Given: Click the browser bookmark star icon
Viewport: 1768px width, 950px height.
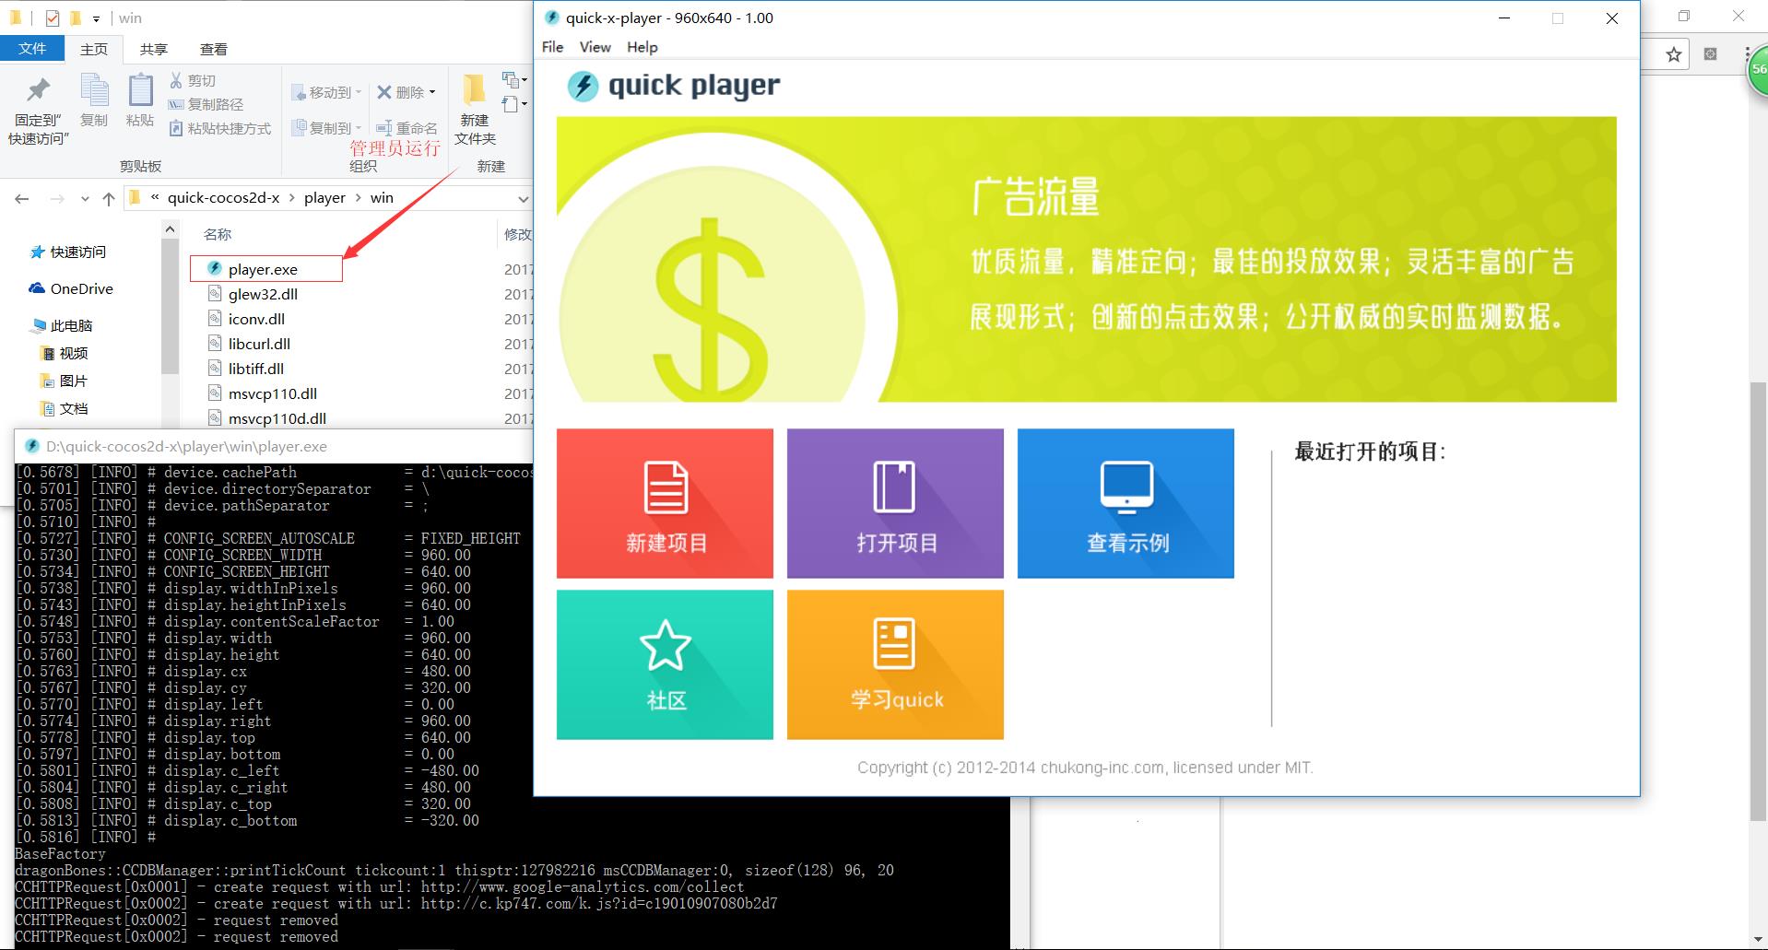Looking at the screenshot, I should 1673,54.
